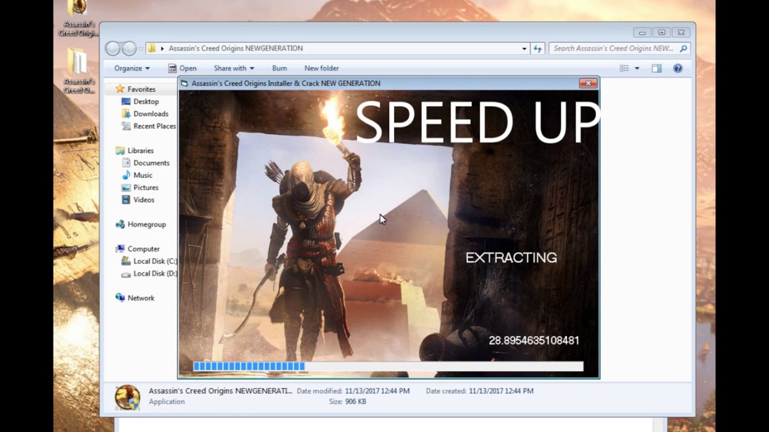Click Date modified value in details pane
The image size is (769, 432).
377,391
